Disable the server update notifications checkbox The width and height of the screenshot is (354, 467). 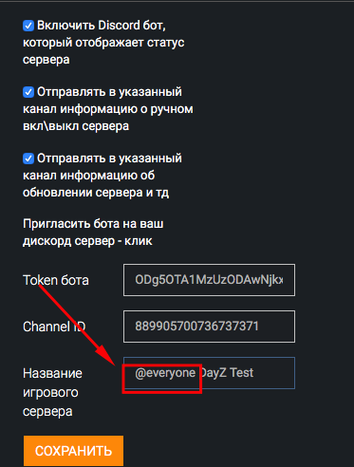(x=28, y=159)
